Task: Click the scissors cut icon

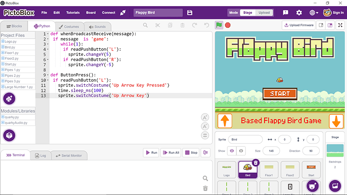Action: [x=157, y=25]
